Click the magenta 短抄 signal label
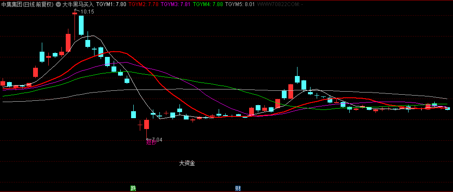Screen dimensions: 453x192 point(152,142)
